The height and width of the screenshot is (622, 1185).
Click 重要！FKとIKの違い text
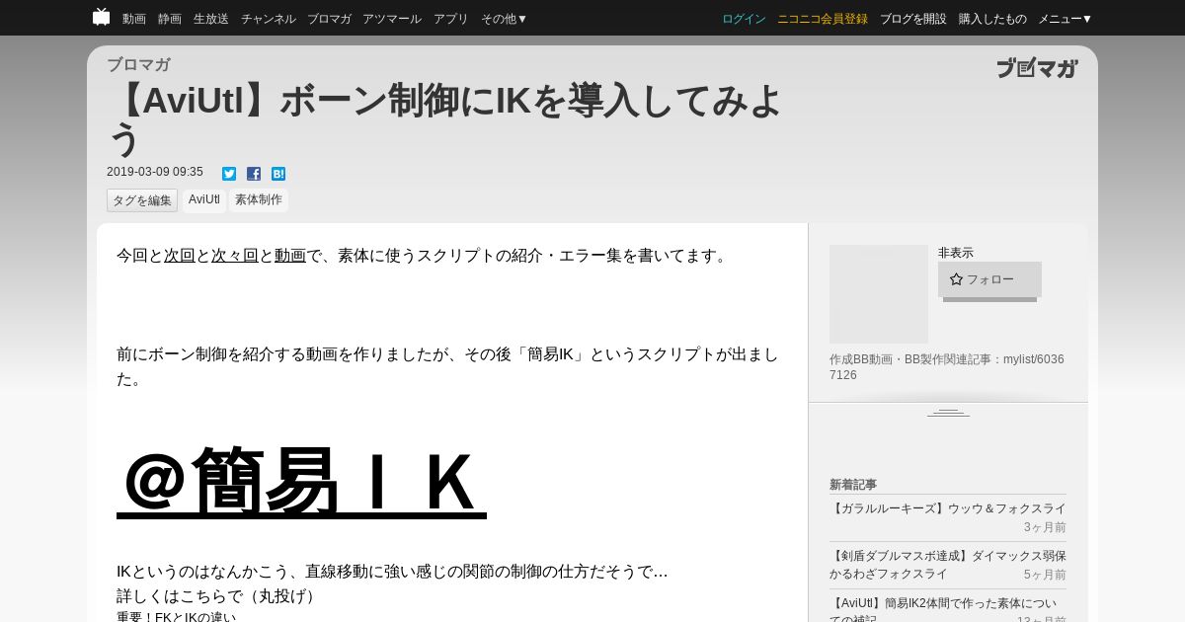coord(177,617)
